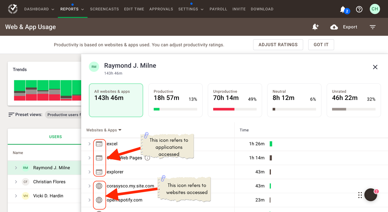Screen dimensions: 388x212
Task: Click the Time Doctor logo icon
Action: point(13,9)
